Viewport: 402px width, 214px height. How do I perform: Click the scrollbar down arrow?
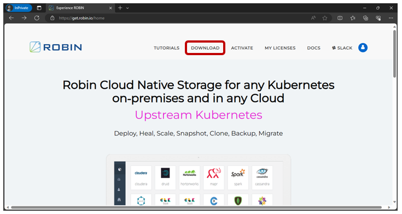tap(394, 202)
